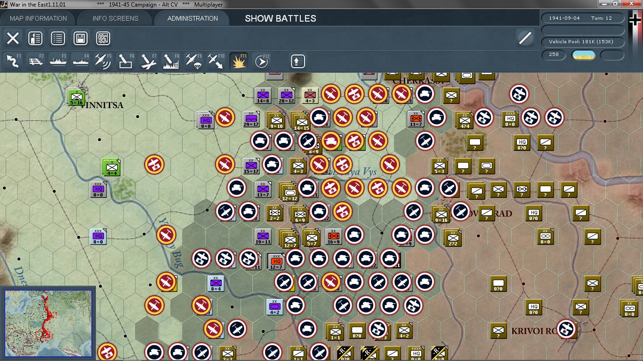Select the red HQ 12=7 counter

coord(276,261)
